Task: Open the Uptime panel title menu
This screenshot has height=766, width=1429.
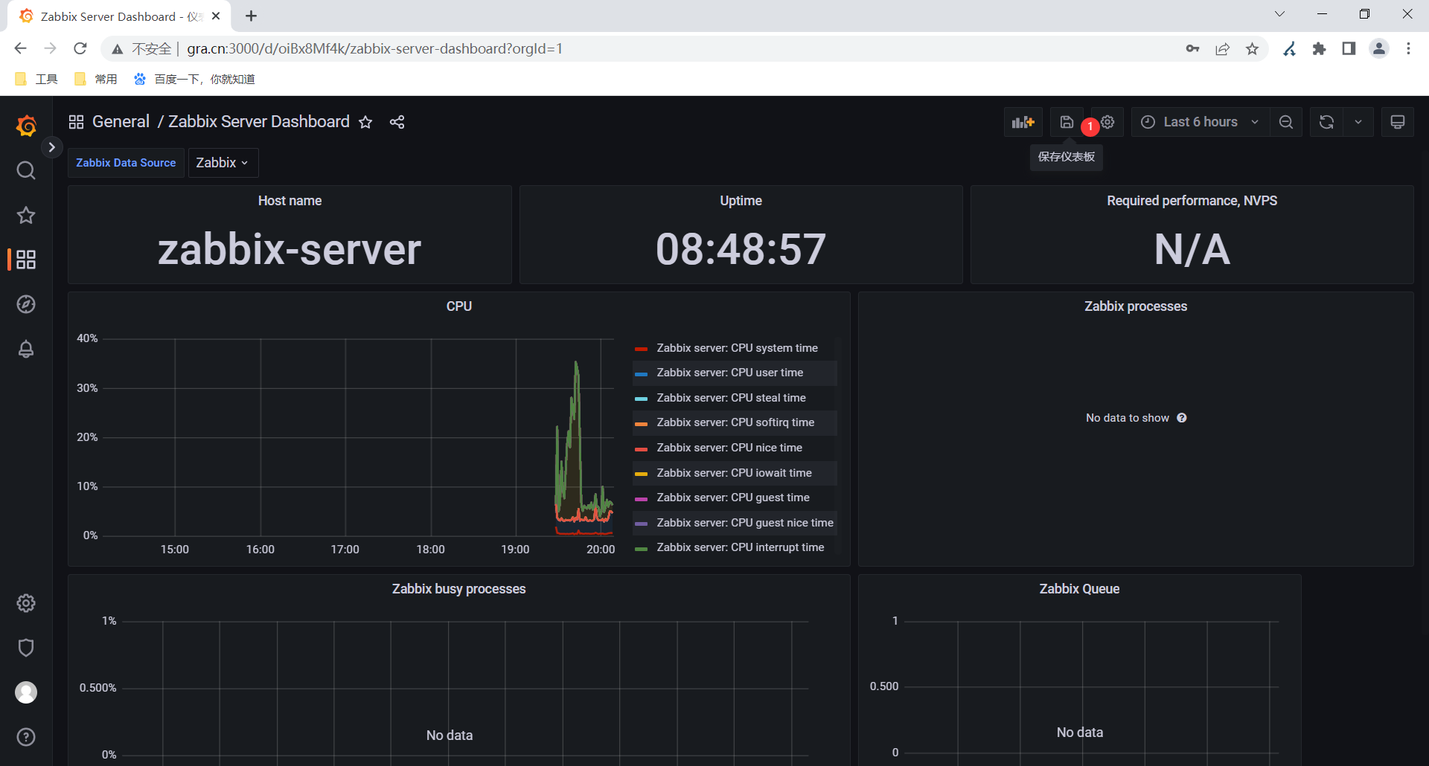Action: (741, 201)
